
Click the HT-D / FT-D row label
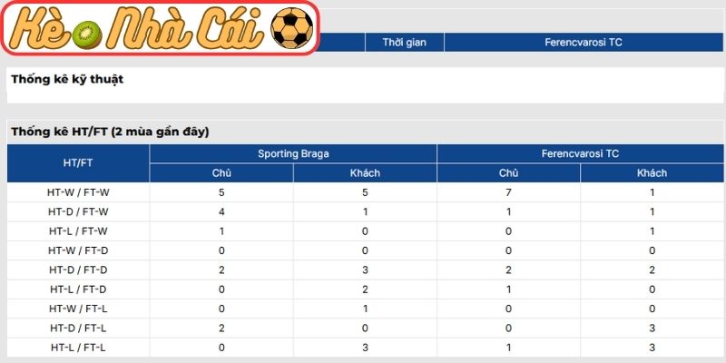(78, 270)
